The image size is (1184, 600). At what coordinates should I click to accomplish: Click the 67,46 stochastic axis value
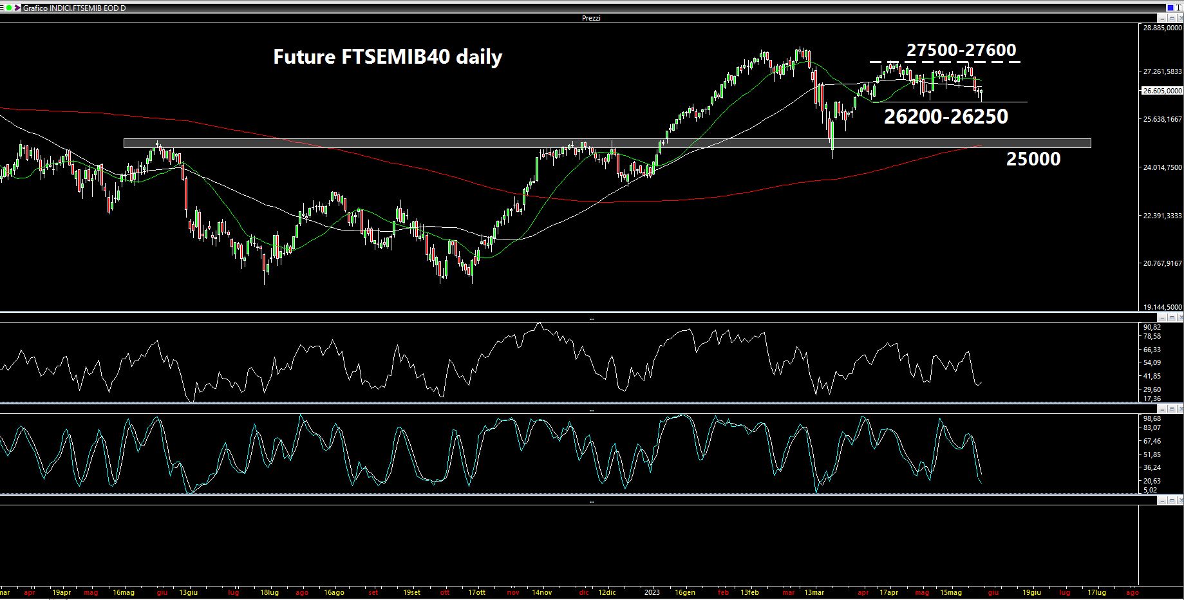(1152, 441)
